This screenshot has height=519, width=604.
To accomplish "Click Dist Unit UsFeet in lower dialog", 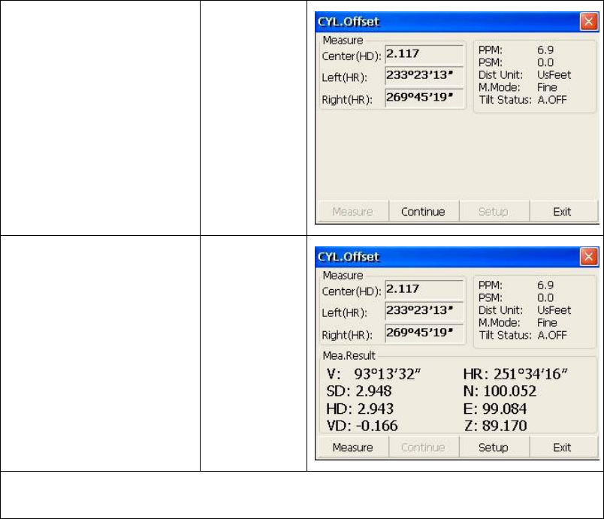I will click(554, 310).
